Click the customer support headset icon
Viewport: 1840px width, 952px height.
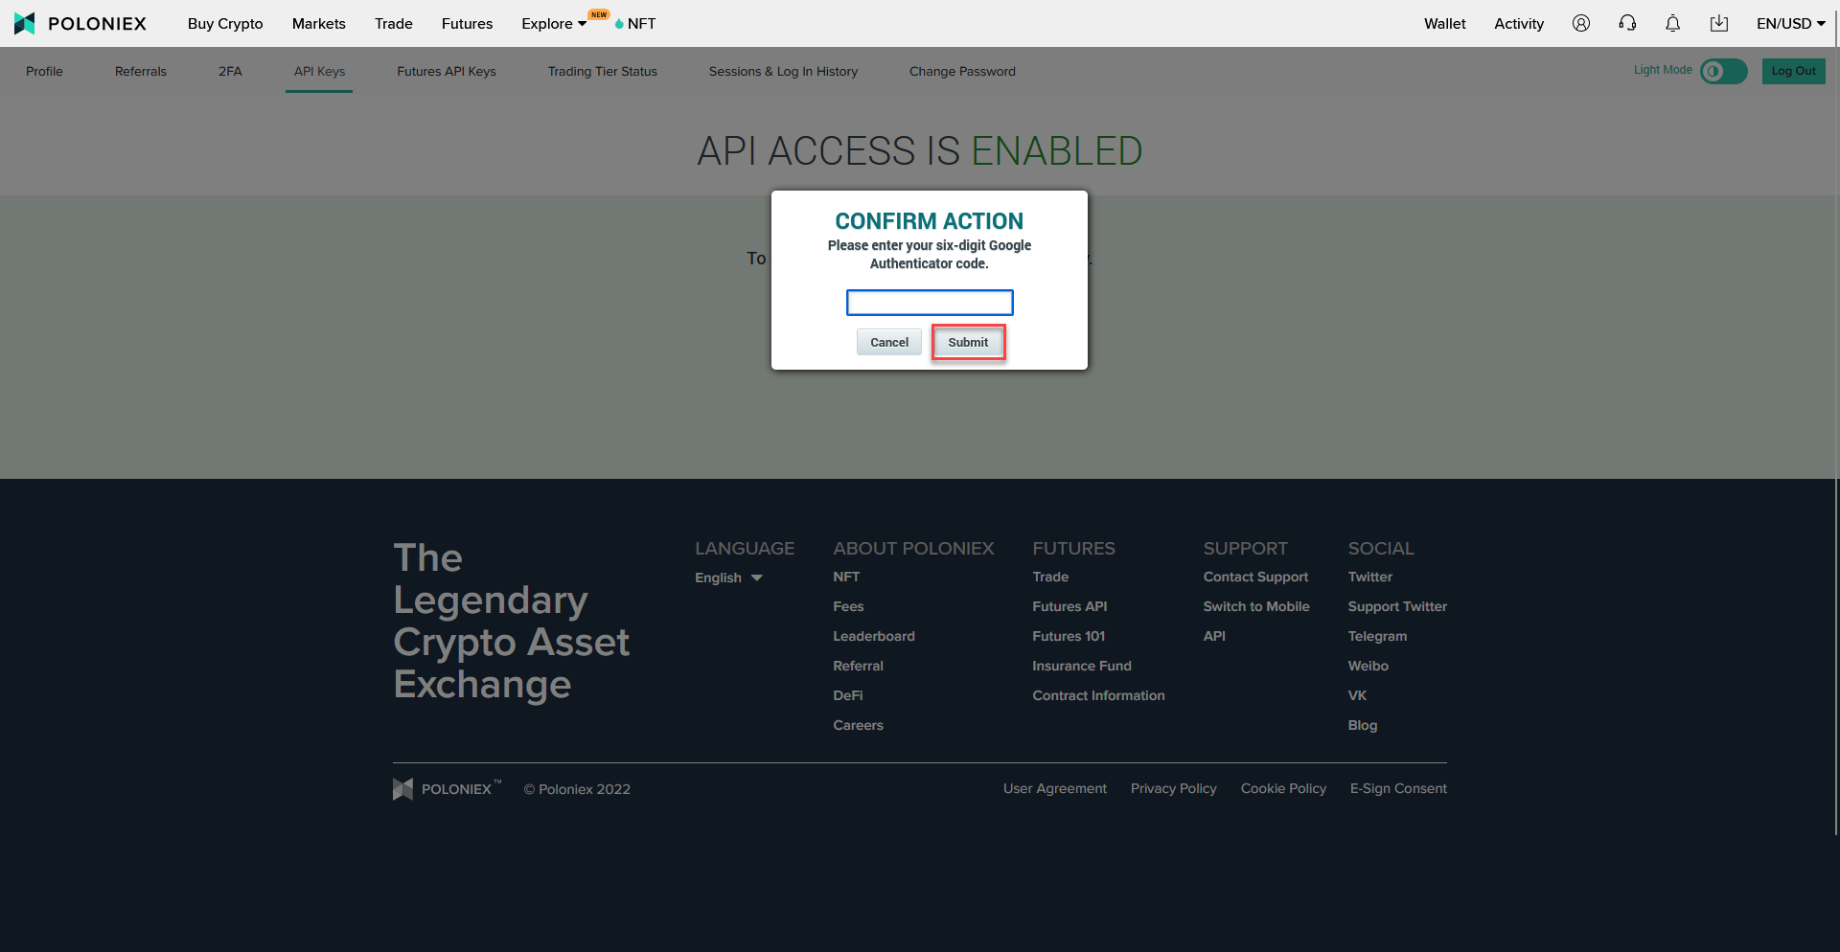1626,23
